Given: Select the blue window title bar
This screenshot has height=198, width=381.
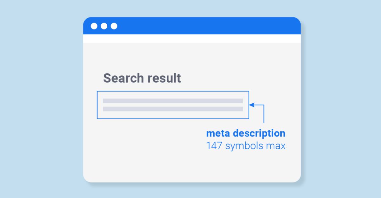Looking at the screenshot, I should tap(192, 26).
